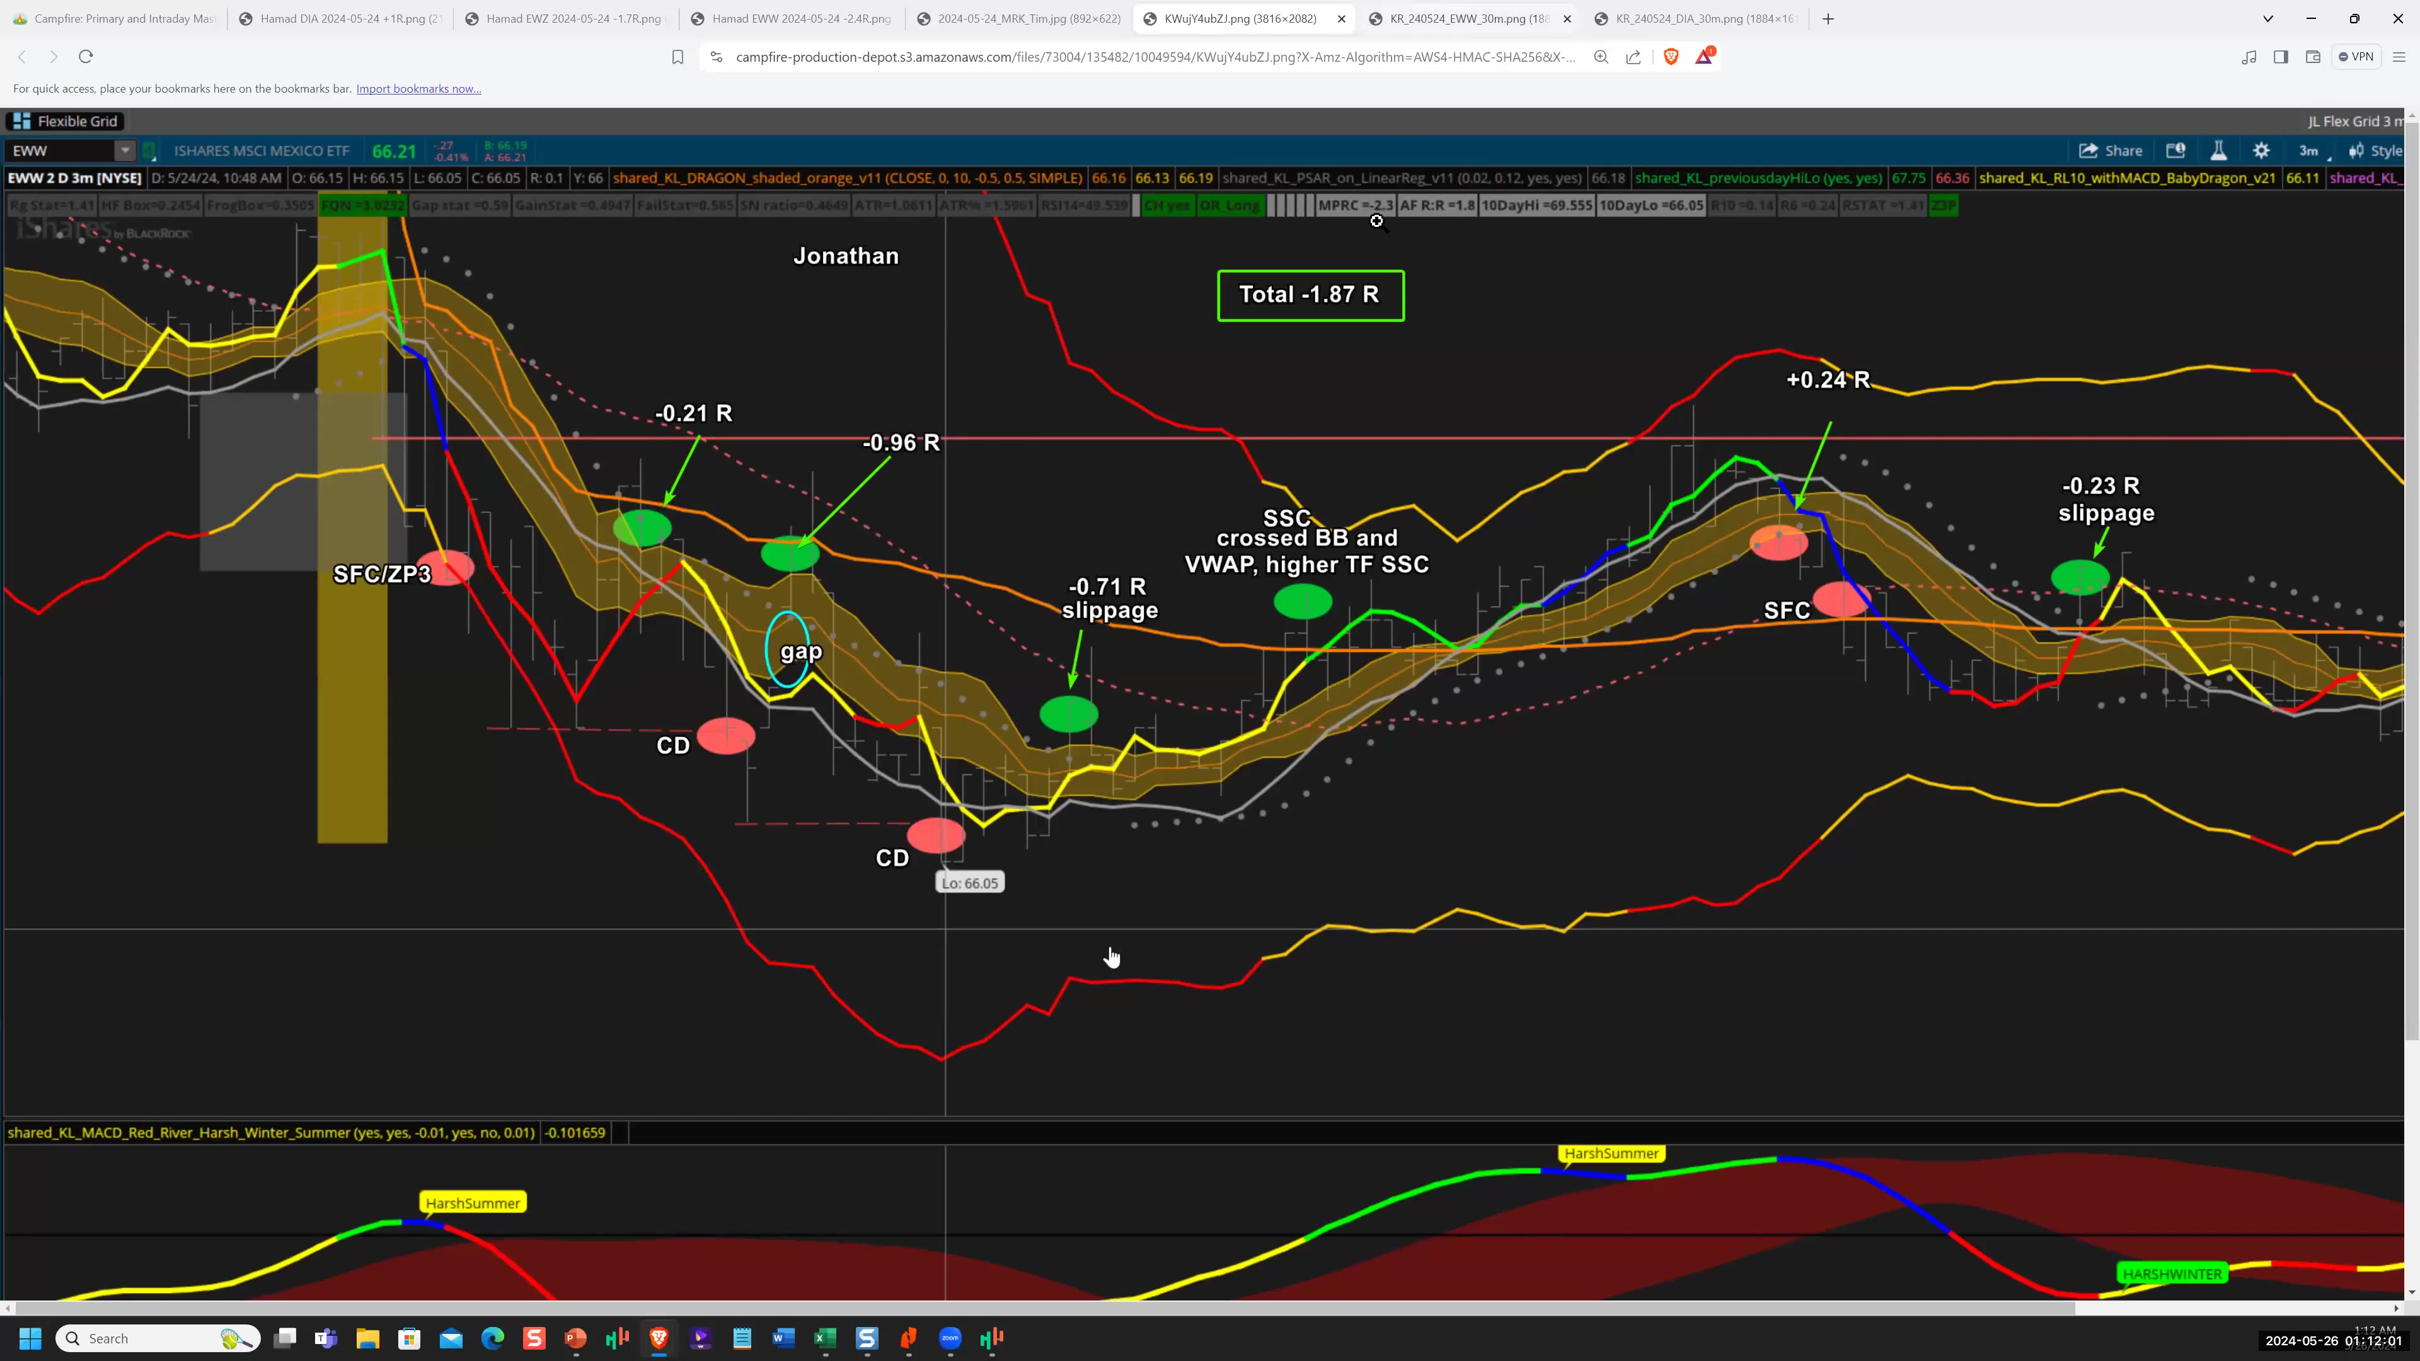Open chart settings via the gear icon
This screenshot has width=2420, height=1361.
pyautogui.click(x=2261, y=151)
